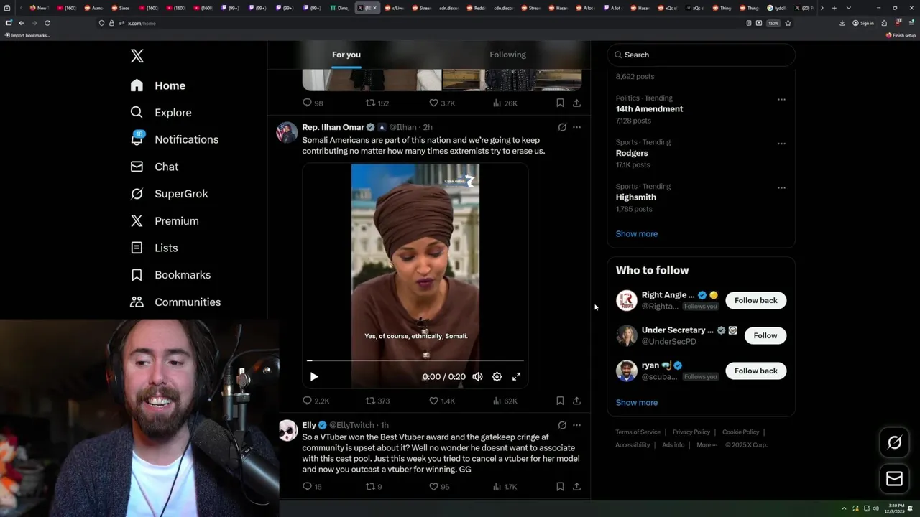
Task: Reply to Ilhan post with 2.2K comments
Action: (x=316, y=401)
